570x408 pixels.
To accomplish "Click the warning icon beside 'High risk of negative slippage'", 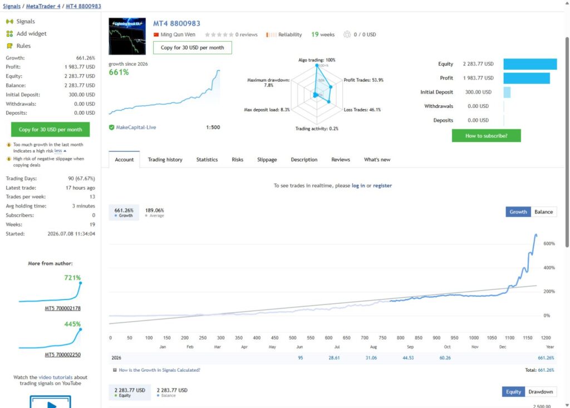I will coord(9,159).
